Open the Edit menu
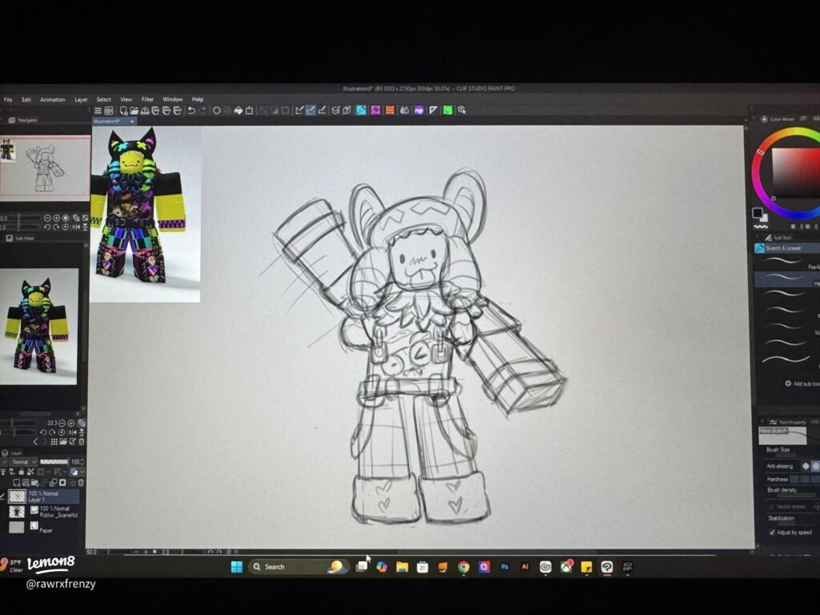 (26, 99)
